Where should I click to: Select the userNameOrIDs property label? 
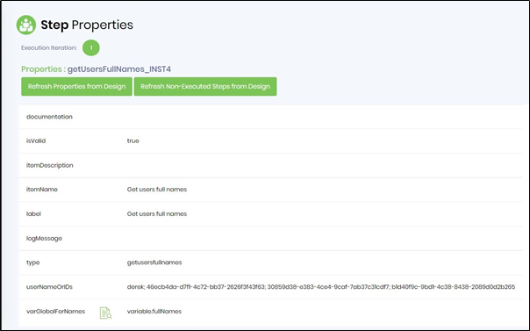[49, 287]
